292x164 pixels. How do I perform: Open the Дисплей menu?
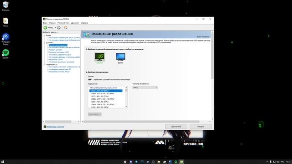(75, 23)
